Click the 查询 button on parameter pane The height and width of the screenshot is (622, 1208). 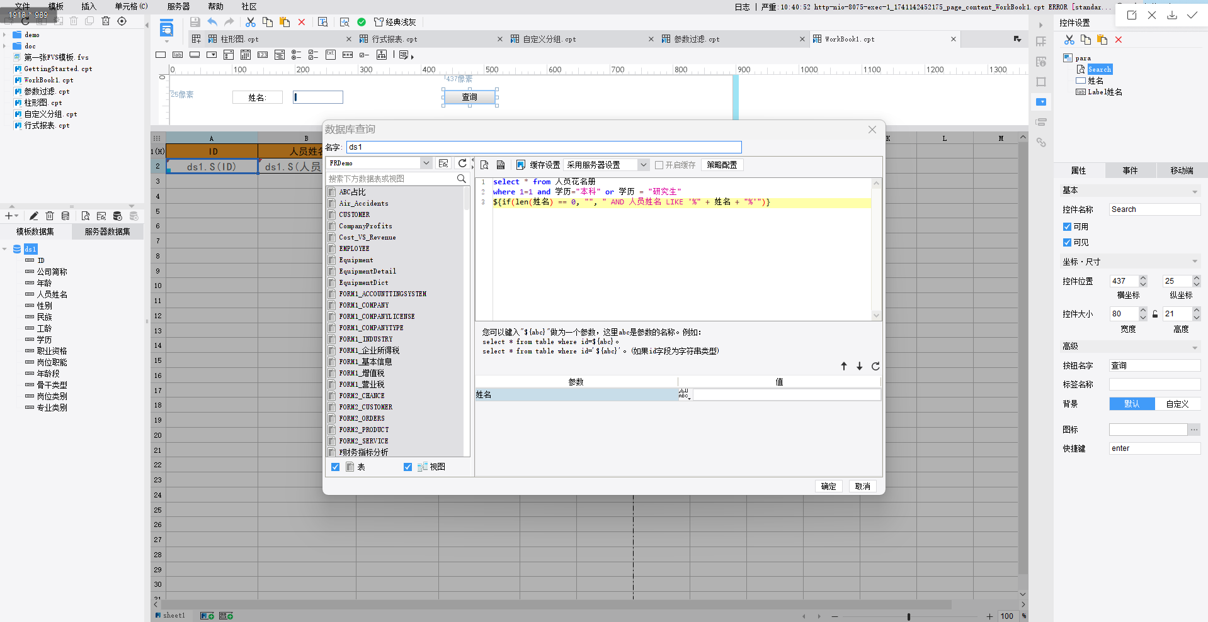coord(470,97)
